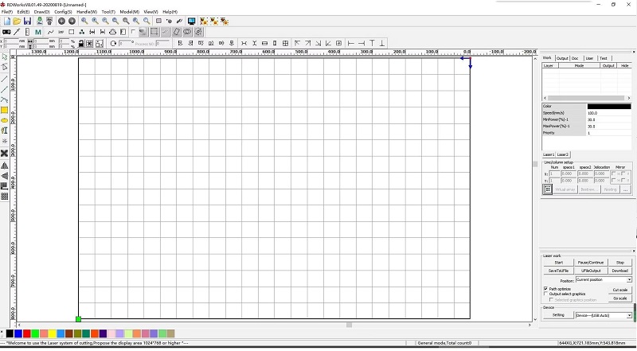Select the rectangle tool in the left toolbar
637x351 pixels.
tap(5, 110)
